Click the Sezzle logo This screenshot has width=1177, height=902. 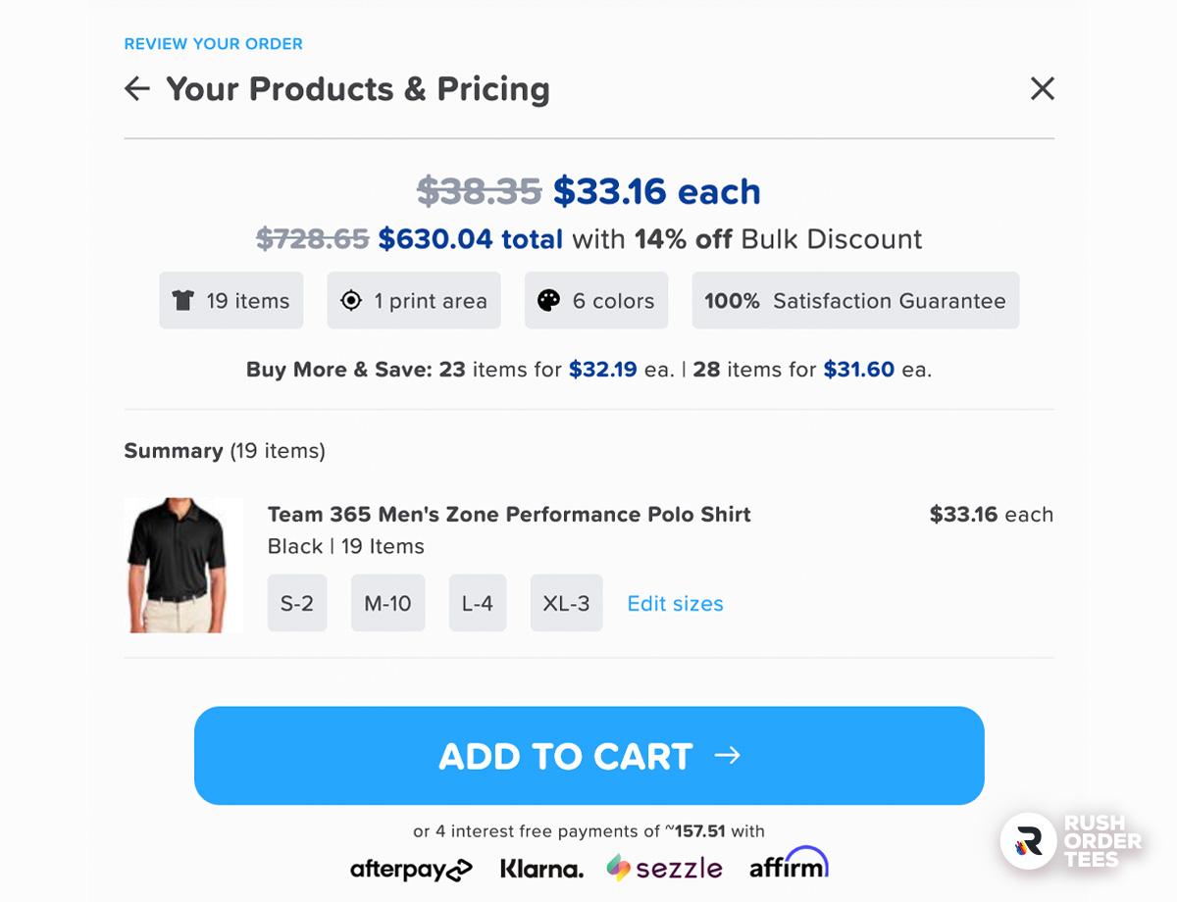coord(664,868)
